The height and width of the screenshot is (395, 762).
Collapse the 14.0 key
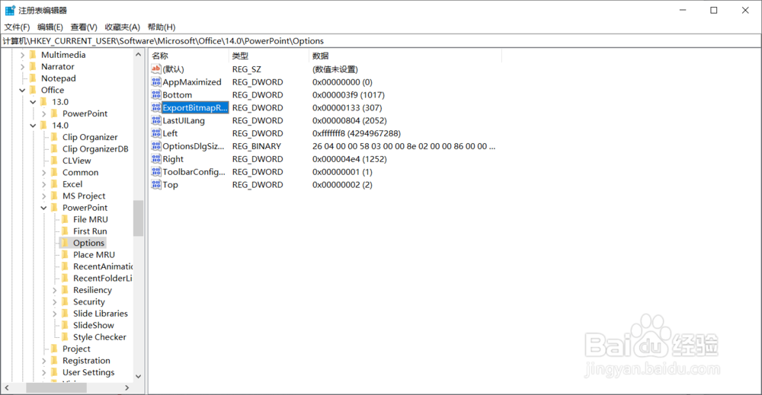pos(33,125)
